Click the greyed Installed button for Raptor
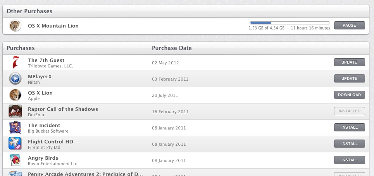Image resolution: width=374 pixels, height=176 pixels. [349, 111]
